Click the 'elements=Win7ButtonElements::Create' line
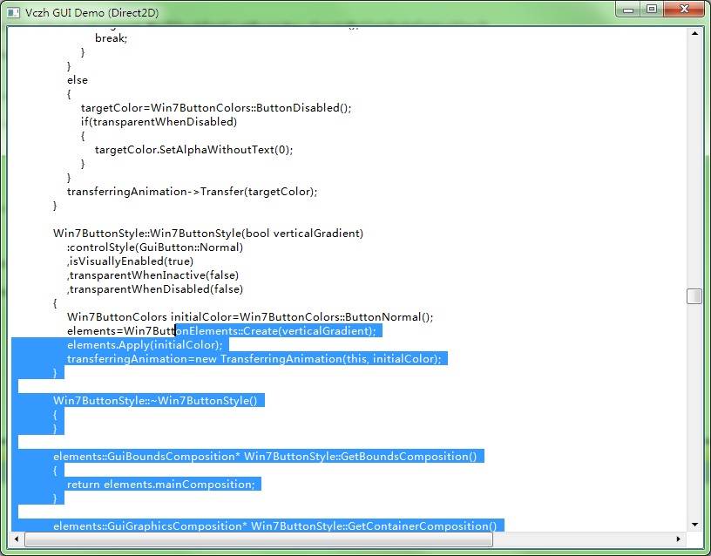The image size is (711, 556). (221, 331)
